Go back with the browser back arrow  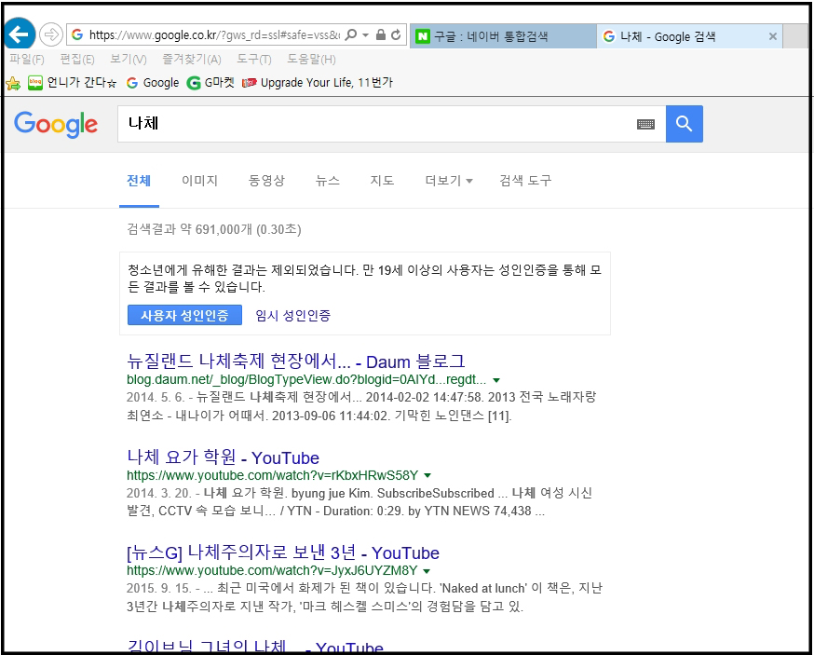[20, 34]
